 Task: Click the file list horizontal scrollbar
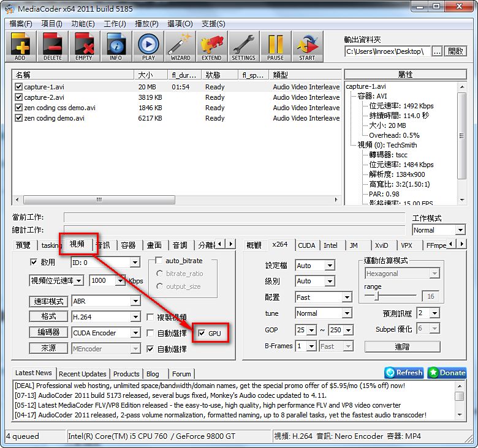click(x=99, y=200)
